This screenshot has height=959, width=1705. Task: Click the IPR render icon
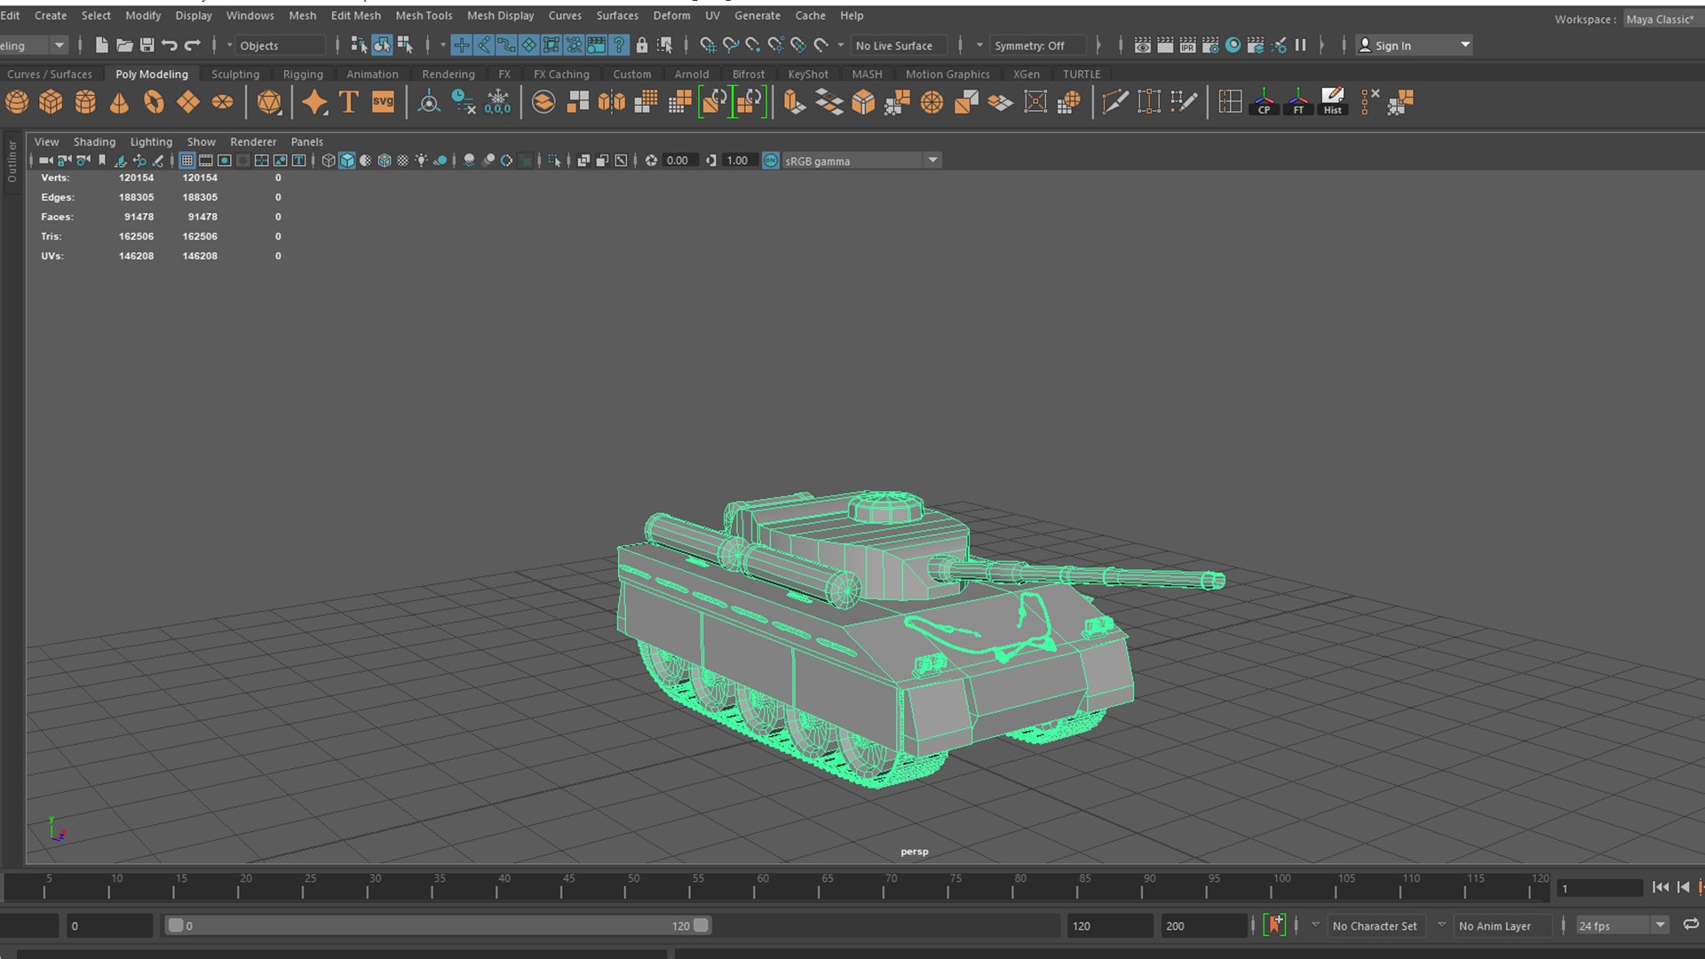click(1187, 45)
